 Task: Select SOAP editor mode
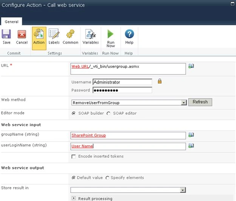coord(109,113)
